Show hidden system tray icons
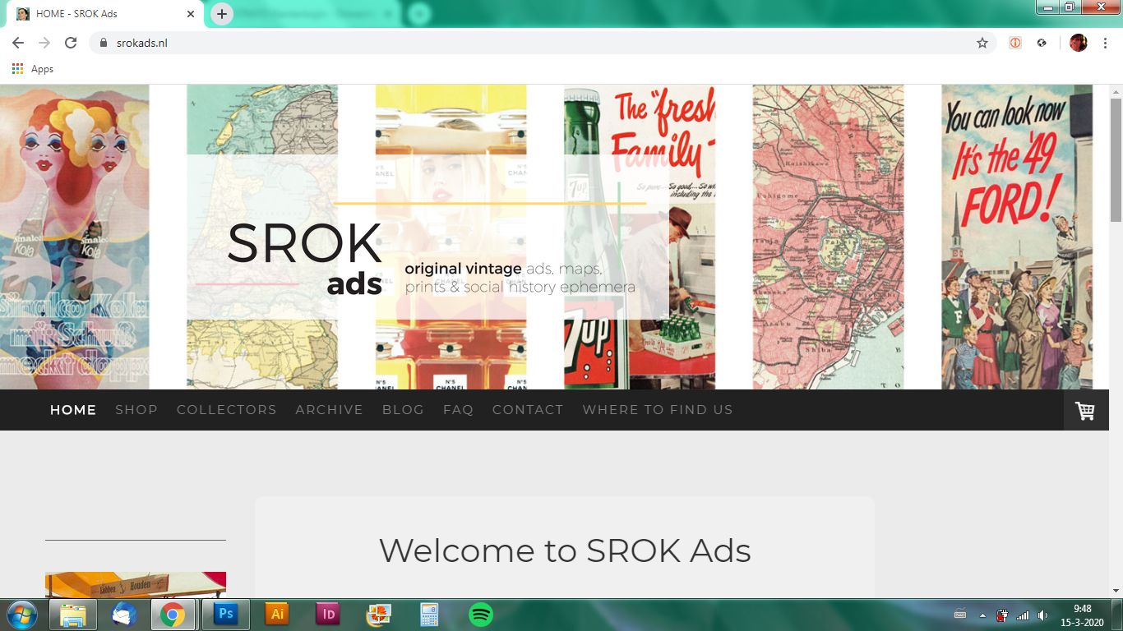This screenshot has height=631, width=1123. point(982,615)
